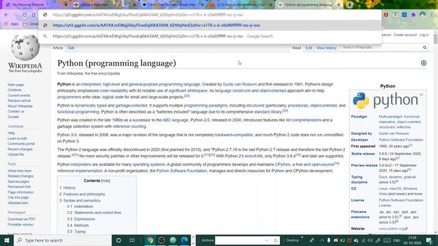Open Microsoft Edge from the taskbar
The width and height of the screenshot is (438, 246).
point(184,240)
